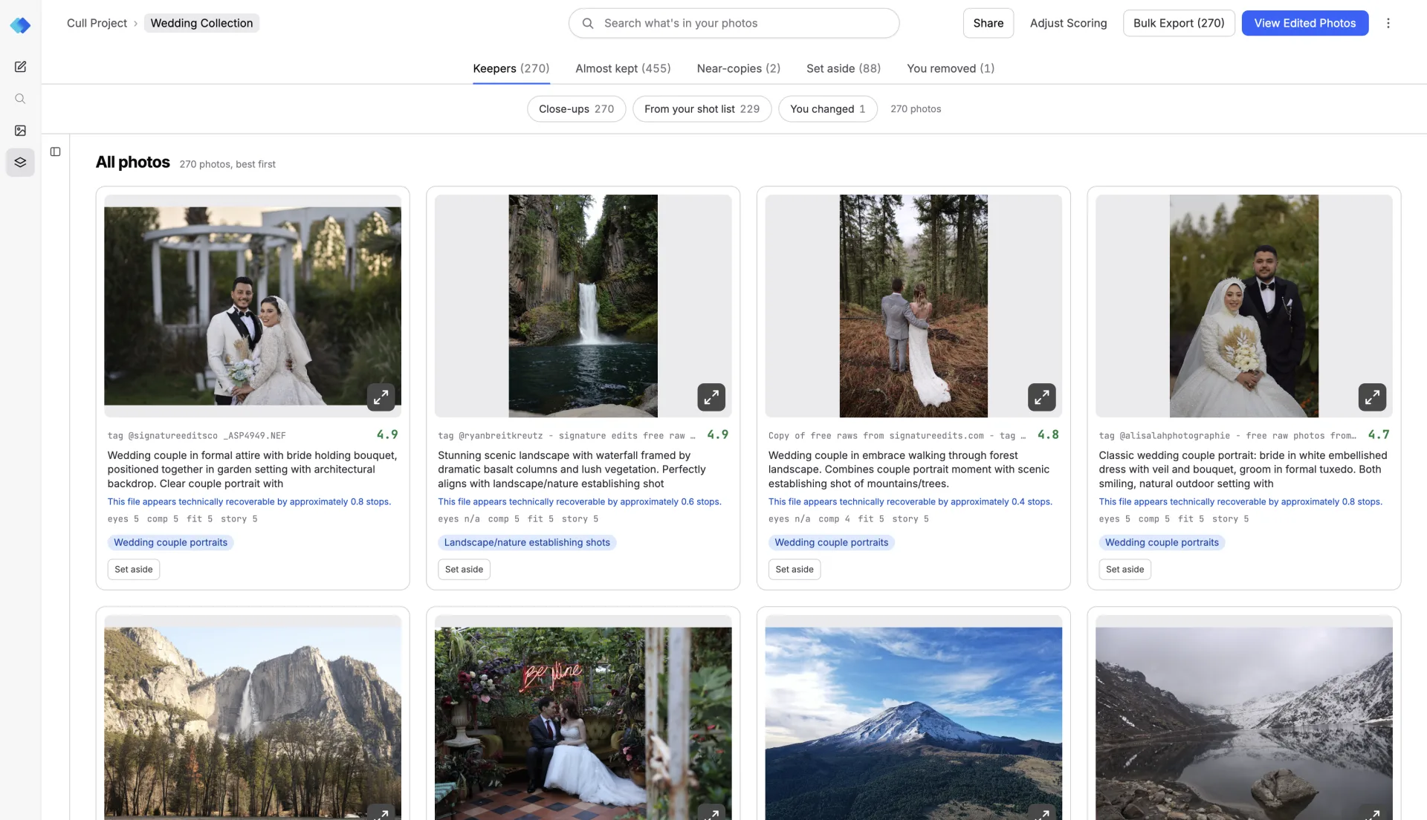Click the Share button

point(988,23)
